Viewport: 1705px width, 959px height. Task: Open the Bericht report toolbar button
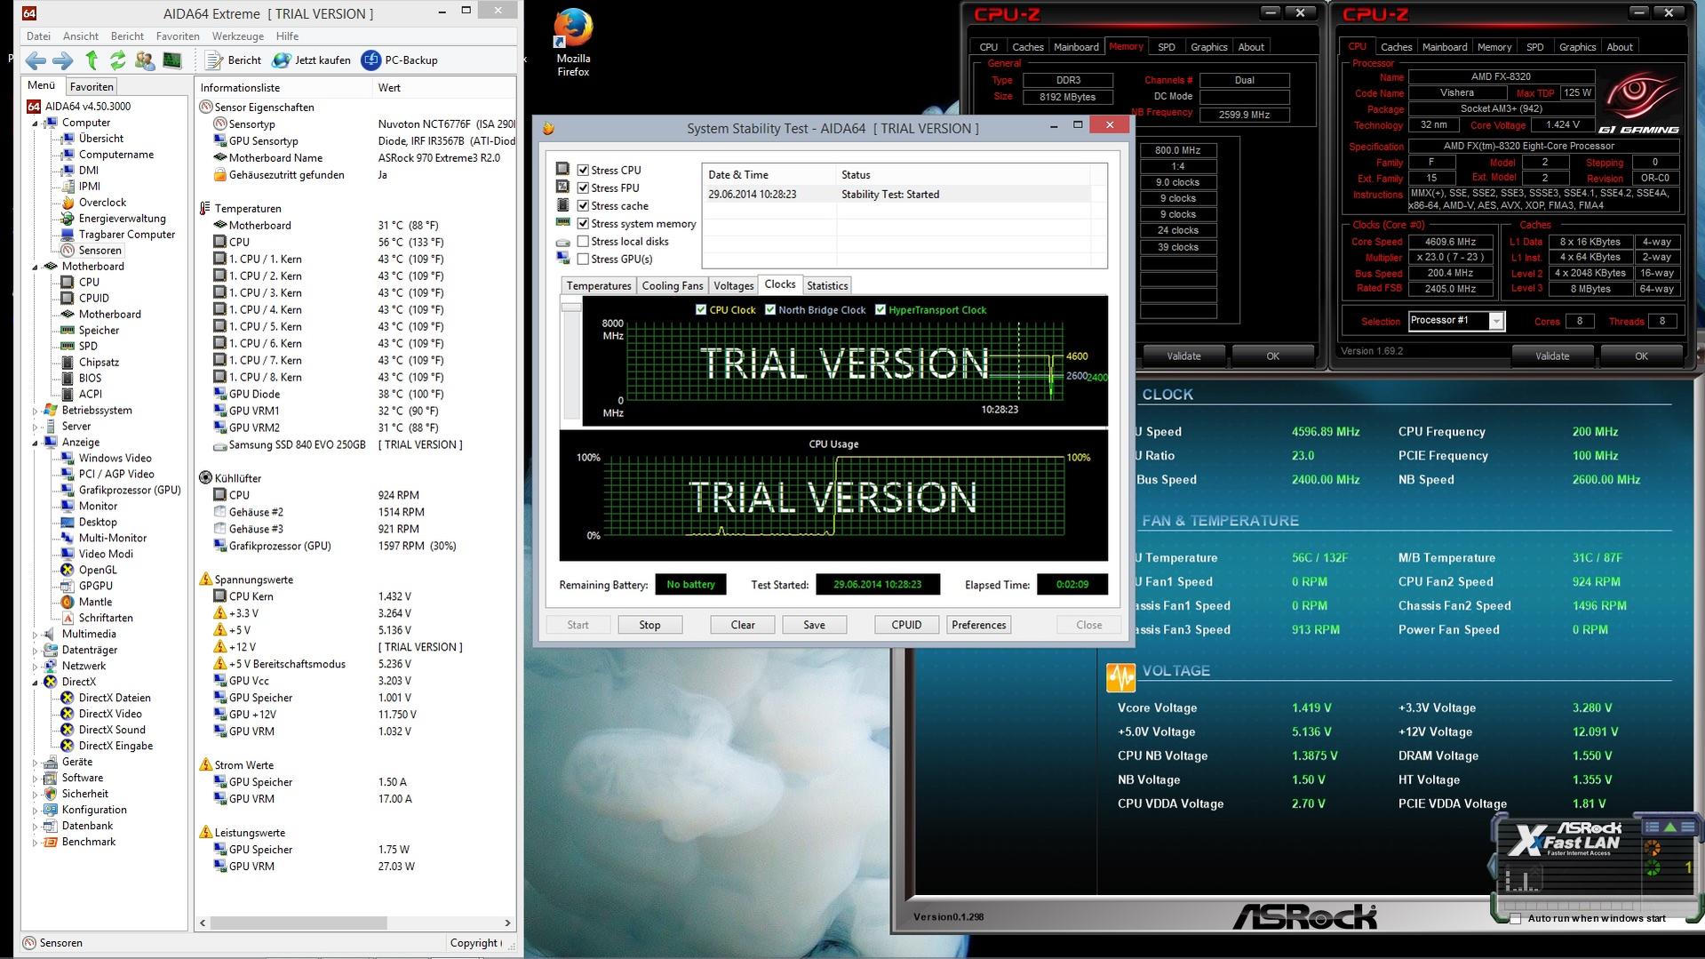coord(234,60)
